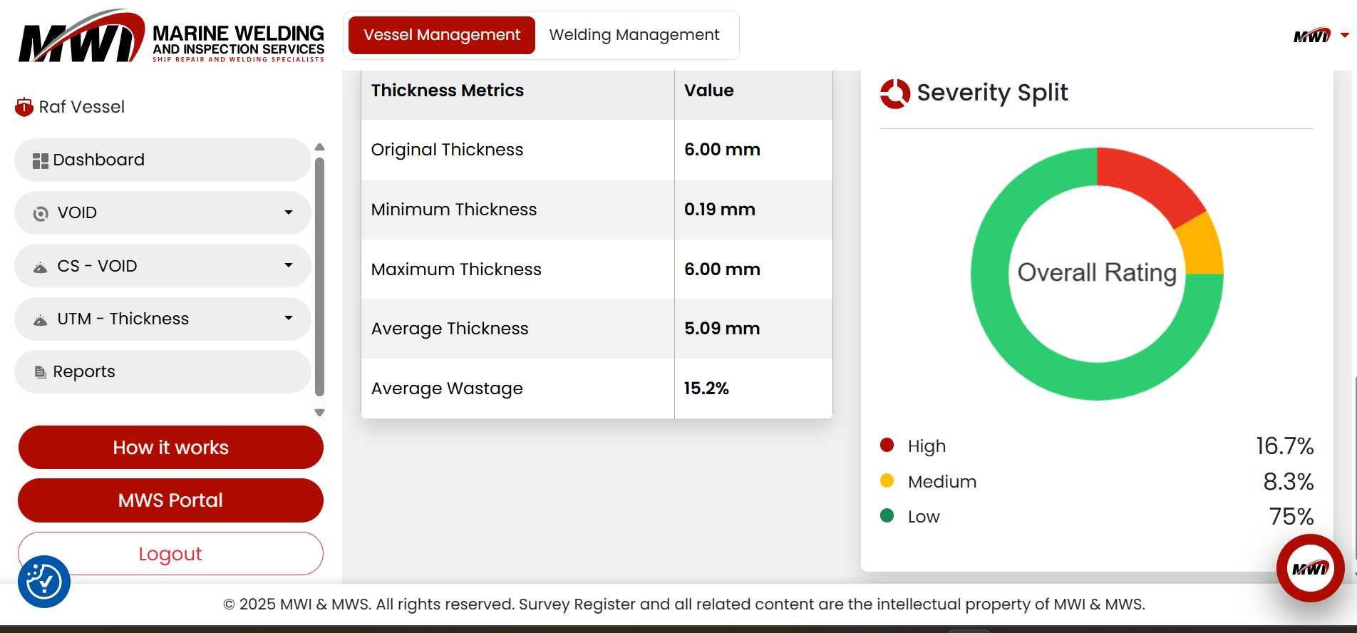Click the Average Thickness row label
The height and width of the screenshot is (633, 1357).
pos(450,329)
